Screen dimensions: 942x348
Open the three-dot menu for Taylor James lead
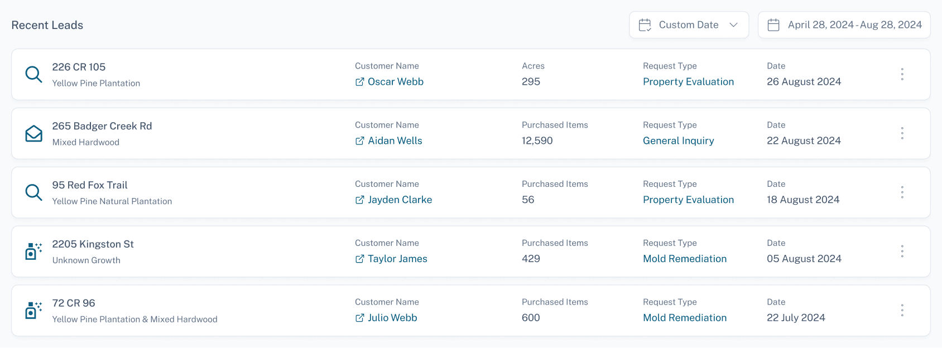tap(902, 252)
